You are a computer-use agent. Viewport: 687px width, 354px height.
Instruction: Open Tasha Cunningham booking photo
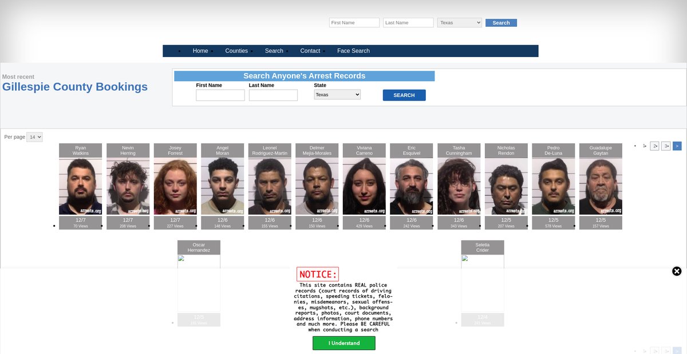[459, 187]
